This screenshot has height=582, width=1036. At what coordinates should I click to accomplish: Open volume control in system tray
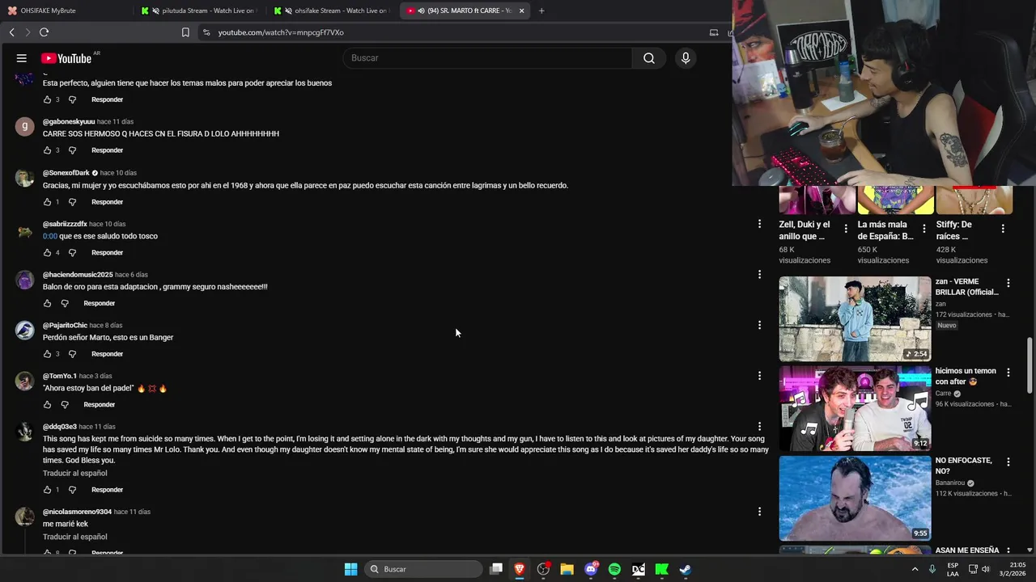point(986,569)
